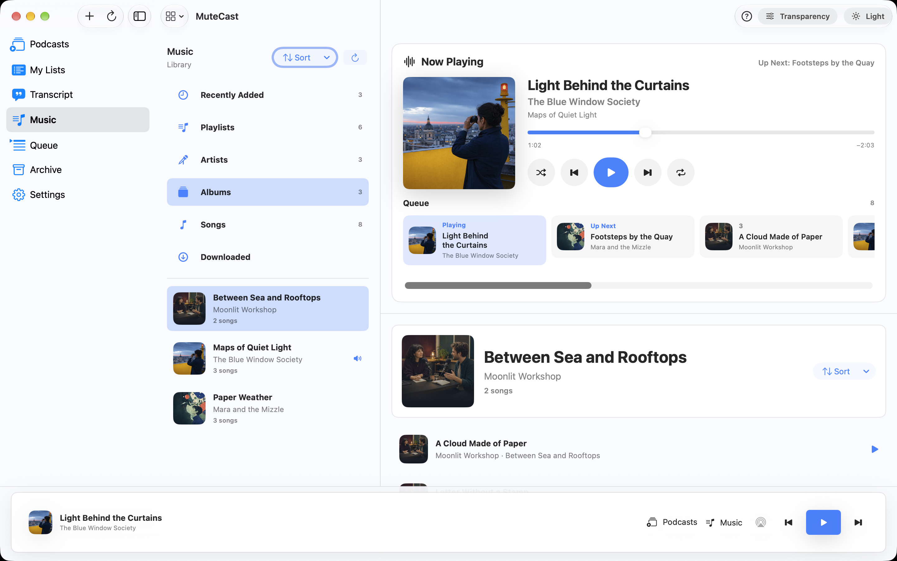
Task: Open the grid view layout dropdown
Action: point(175,16)
